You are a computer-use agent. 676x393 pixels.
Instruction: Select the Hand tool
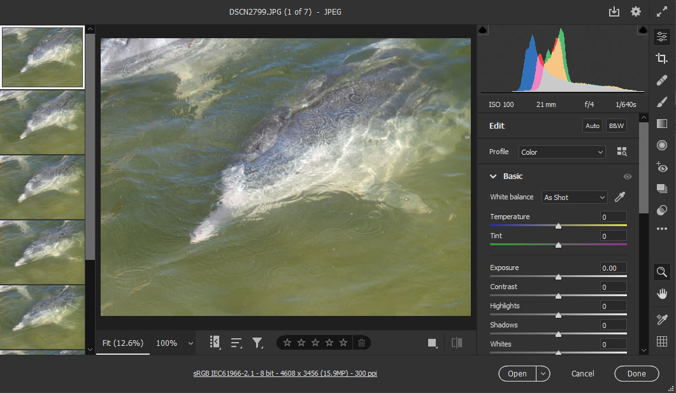tap(661, 294)
